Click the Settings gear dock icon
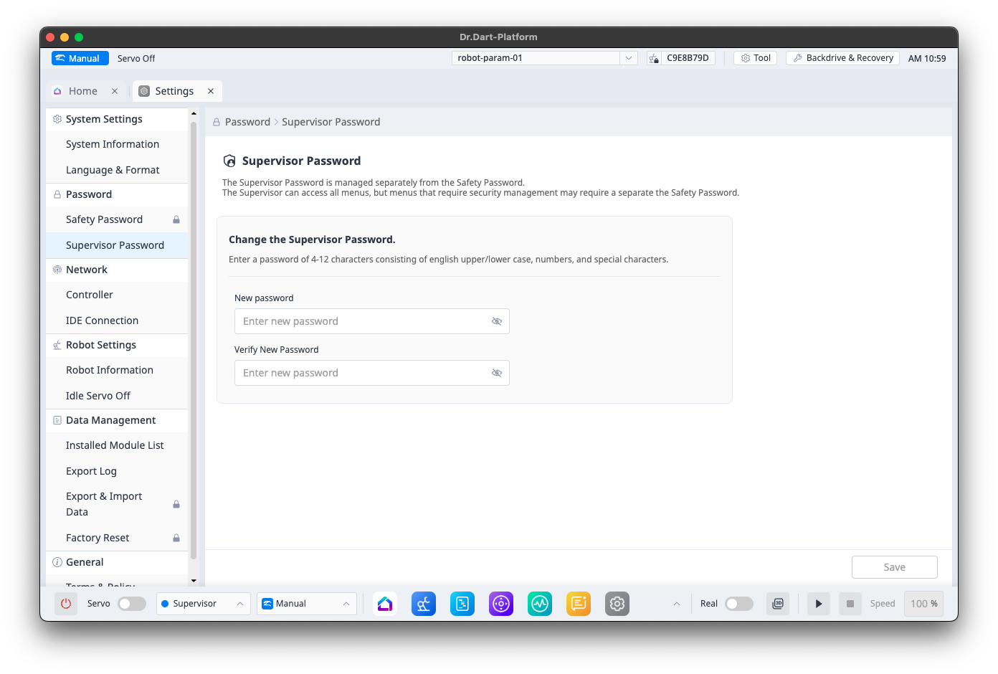The height and width of the screenshot is (674, 998). (x=617, y=604)
